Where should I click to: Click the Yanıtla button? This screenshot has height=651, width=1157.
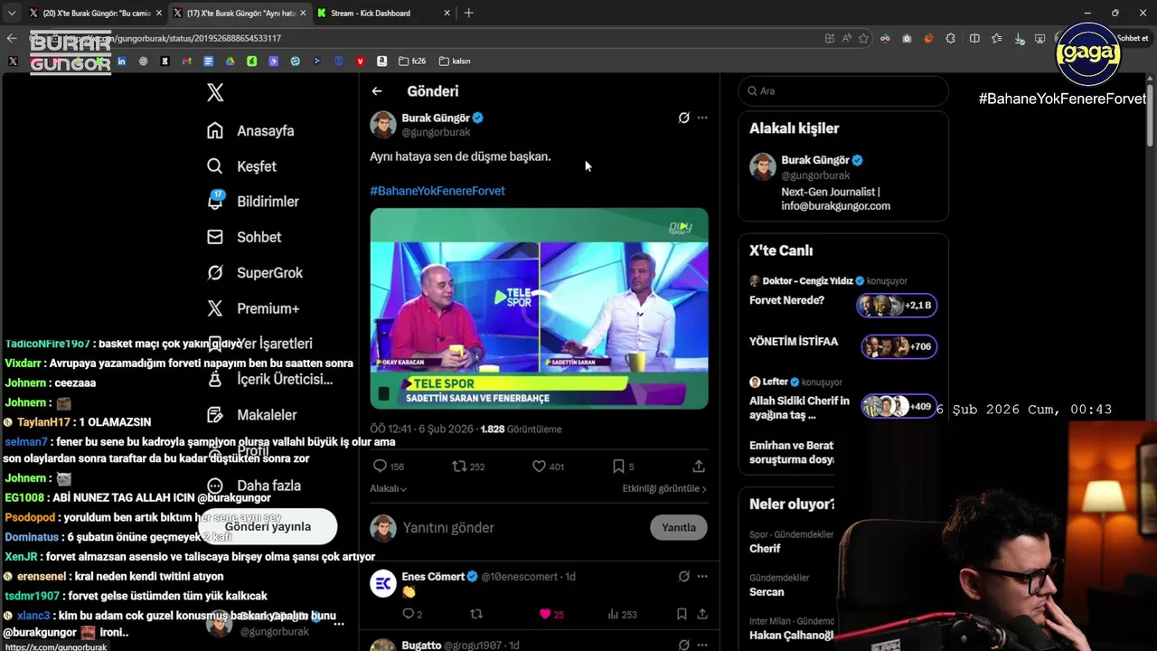coord(679,528)
